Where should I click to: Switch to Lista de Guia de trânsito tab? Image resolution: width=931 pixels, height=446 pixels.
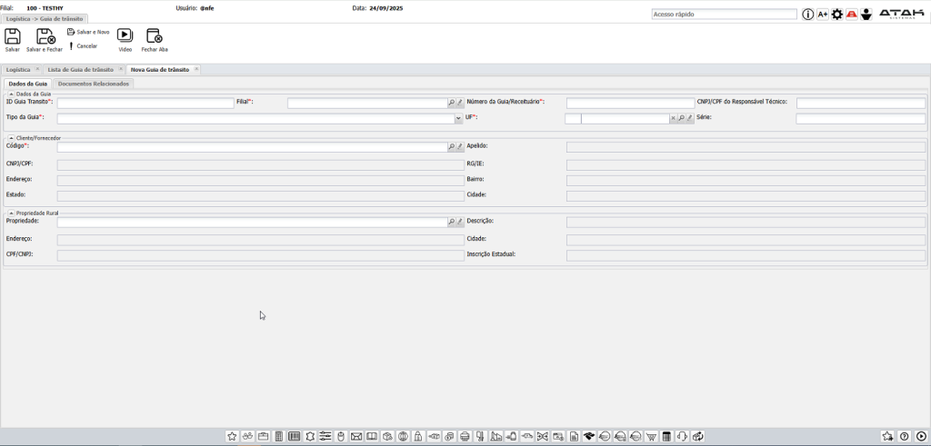(80, 69)
